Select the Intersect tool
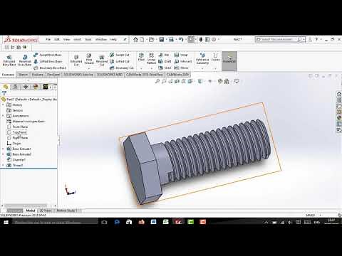 pos(183,61)
